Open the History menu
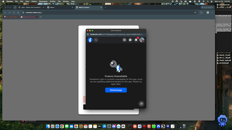This screenshot has width=232, height=130. (x=34, y=1)
